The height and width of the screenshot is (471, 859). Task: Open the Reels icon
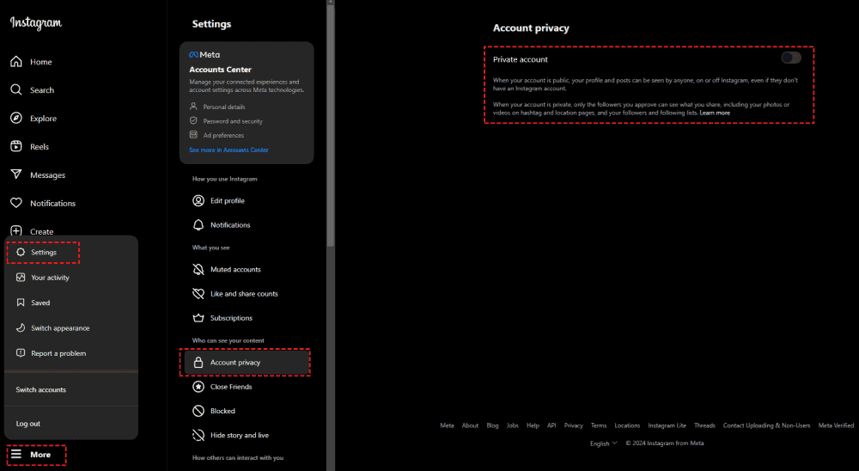pos(16,147)
